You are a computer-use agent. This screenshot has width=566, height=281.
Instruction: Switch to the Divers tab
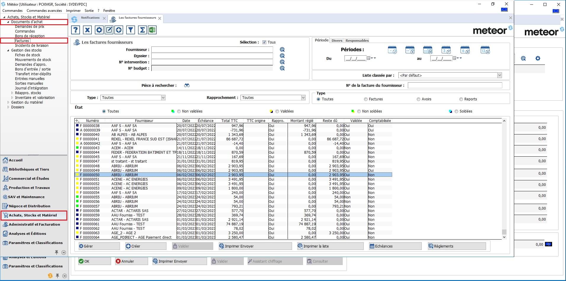point(337,41)
